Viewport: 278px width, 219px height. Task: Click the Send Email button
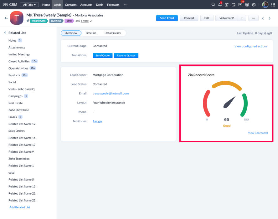click(x=167, y=18)
